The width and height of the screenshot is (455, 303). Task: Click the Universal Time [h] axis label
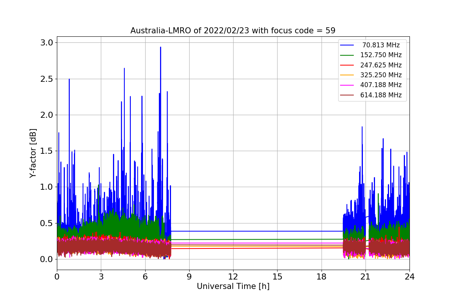point(233,287)
